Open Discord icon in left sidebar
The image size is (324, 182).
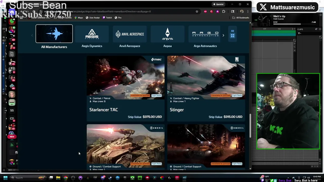[x=12, y=12]
